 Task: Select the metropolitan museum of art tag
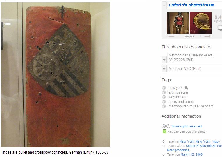click(191, 106)
